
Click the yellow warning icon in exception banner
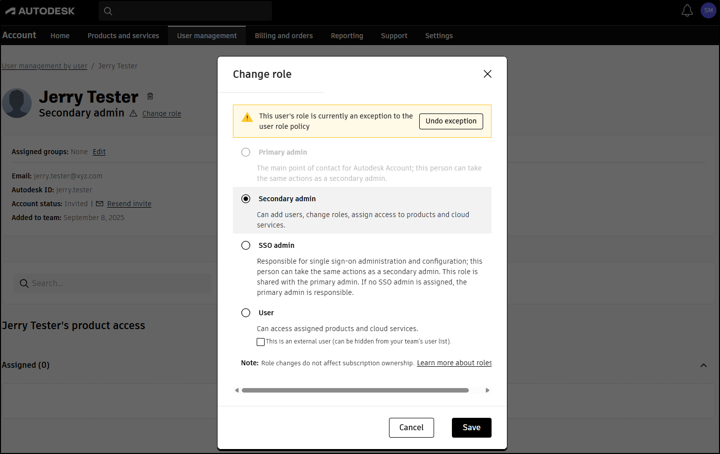247,117
